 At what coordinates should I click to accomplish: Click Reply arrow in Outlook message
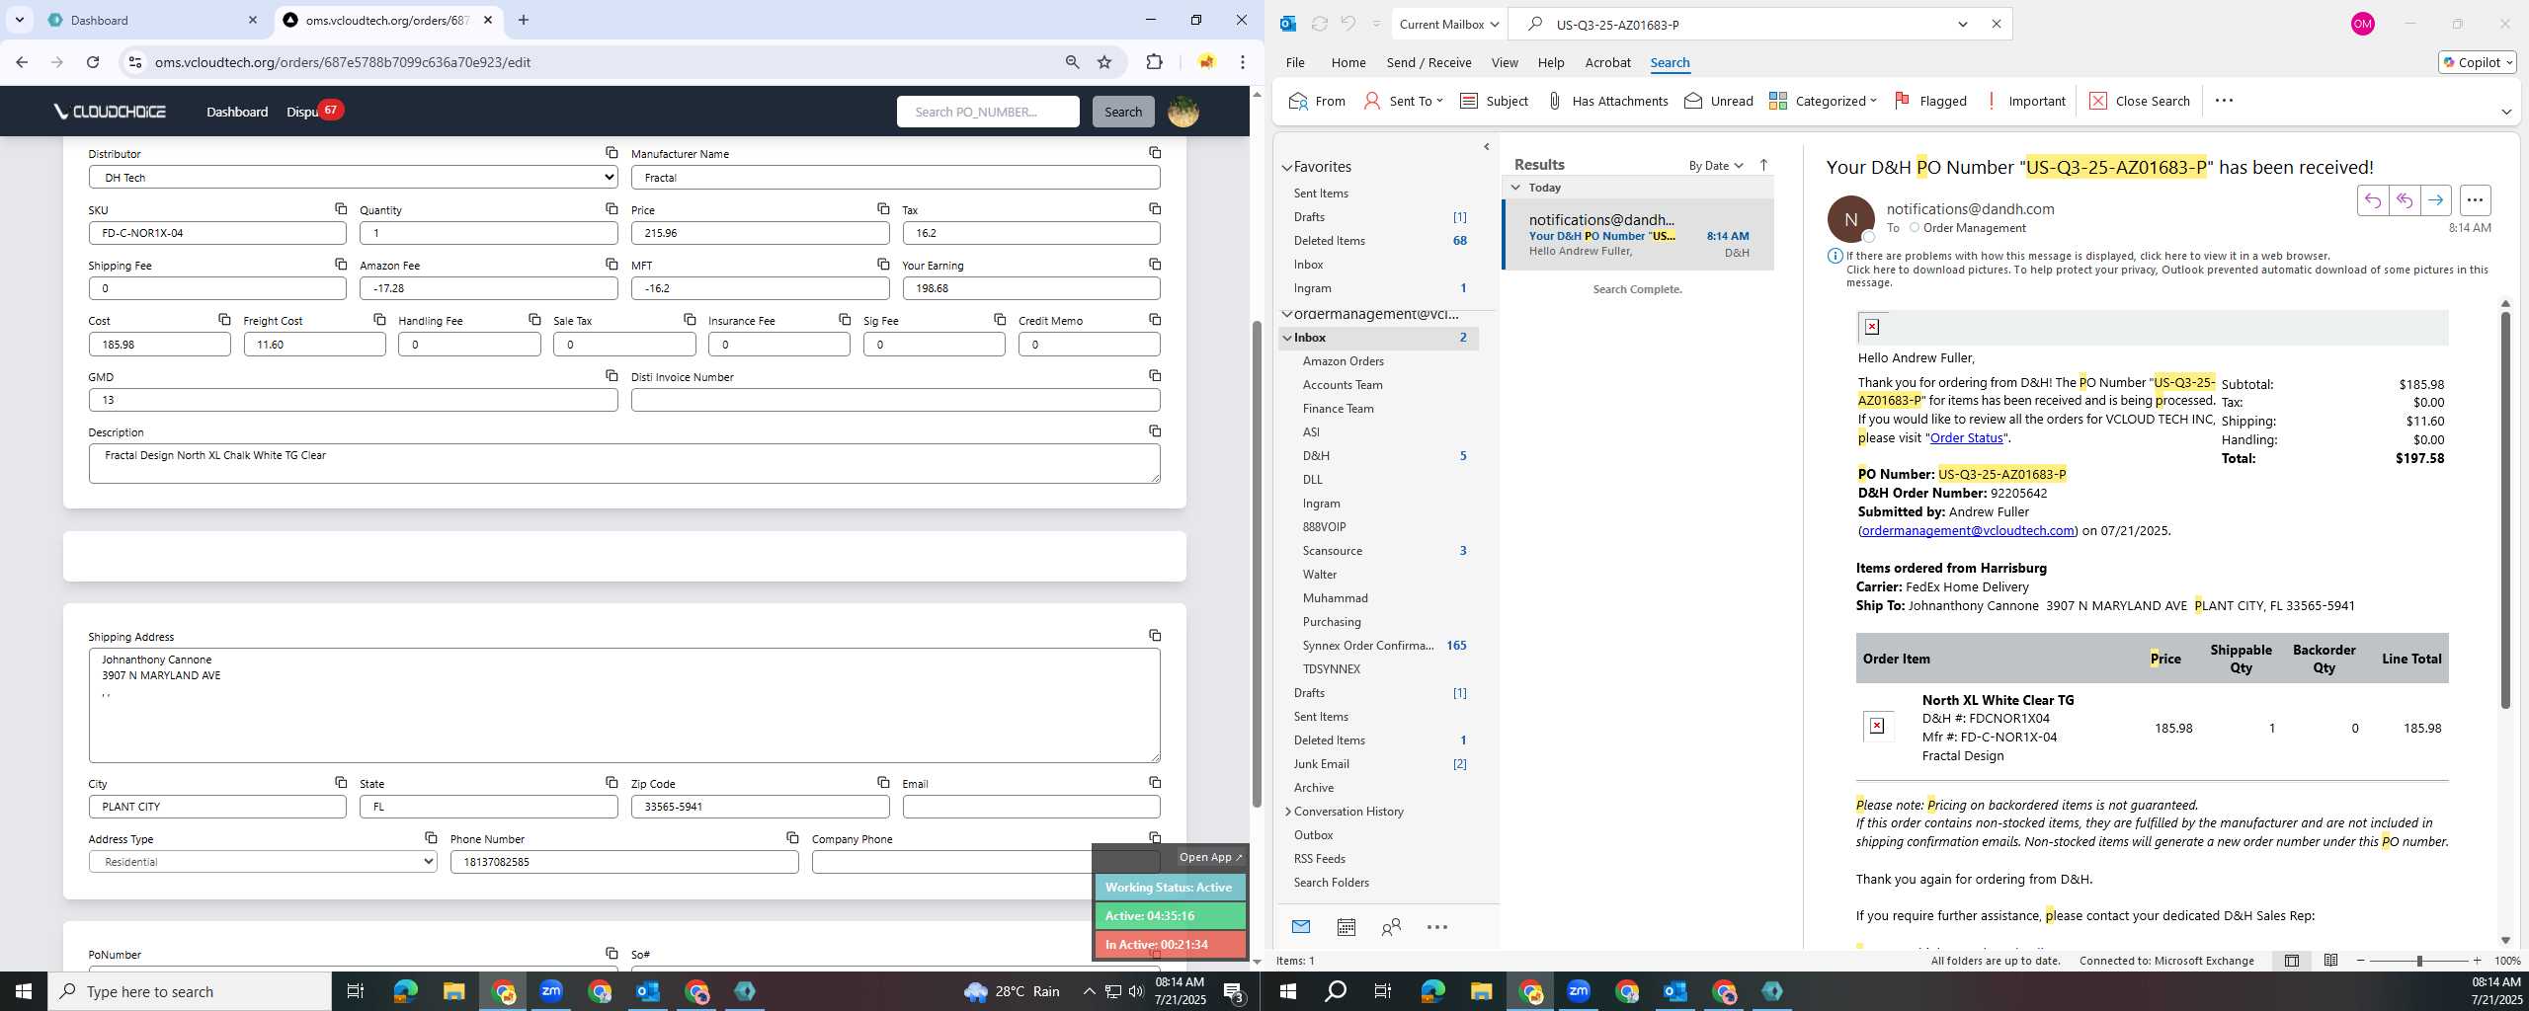[2372, 200]
